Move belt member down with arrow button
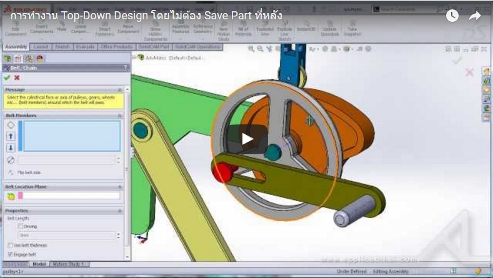The width and height of the screenshot is (493, 278). pyautogui.click(x=11, y=148)
